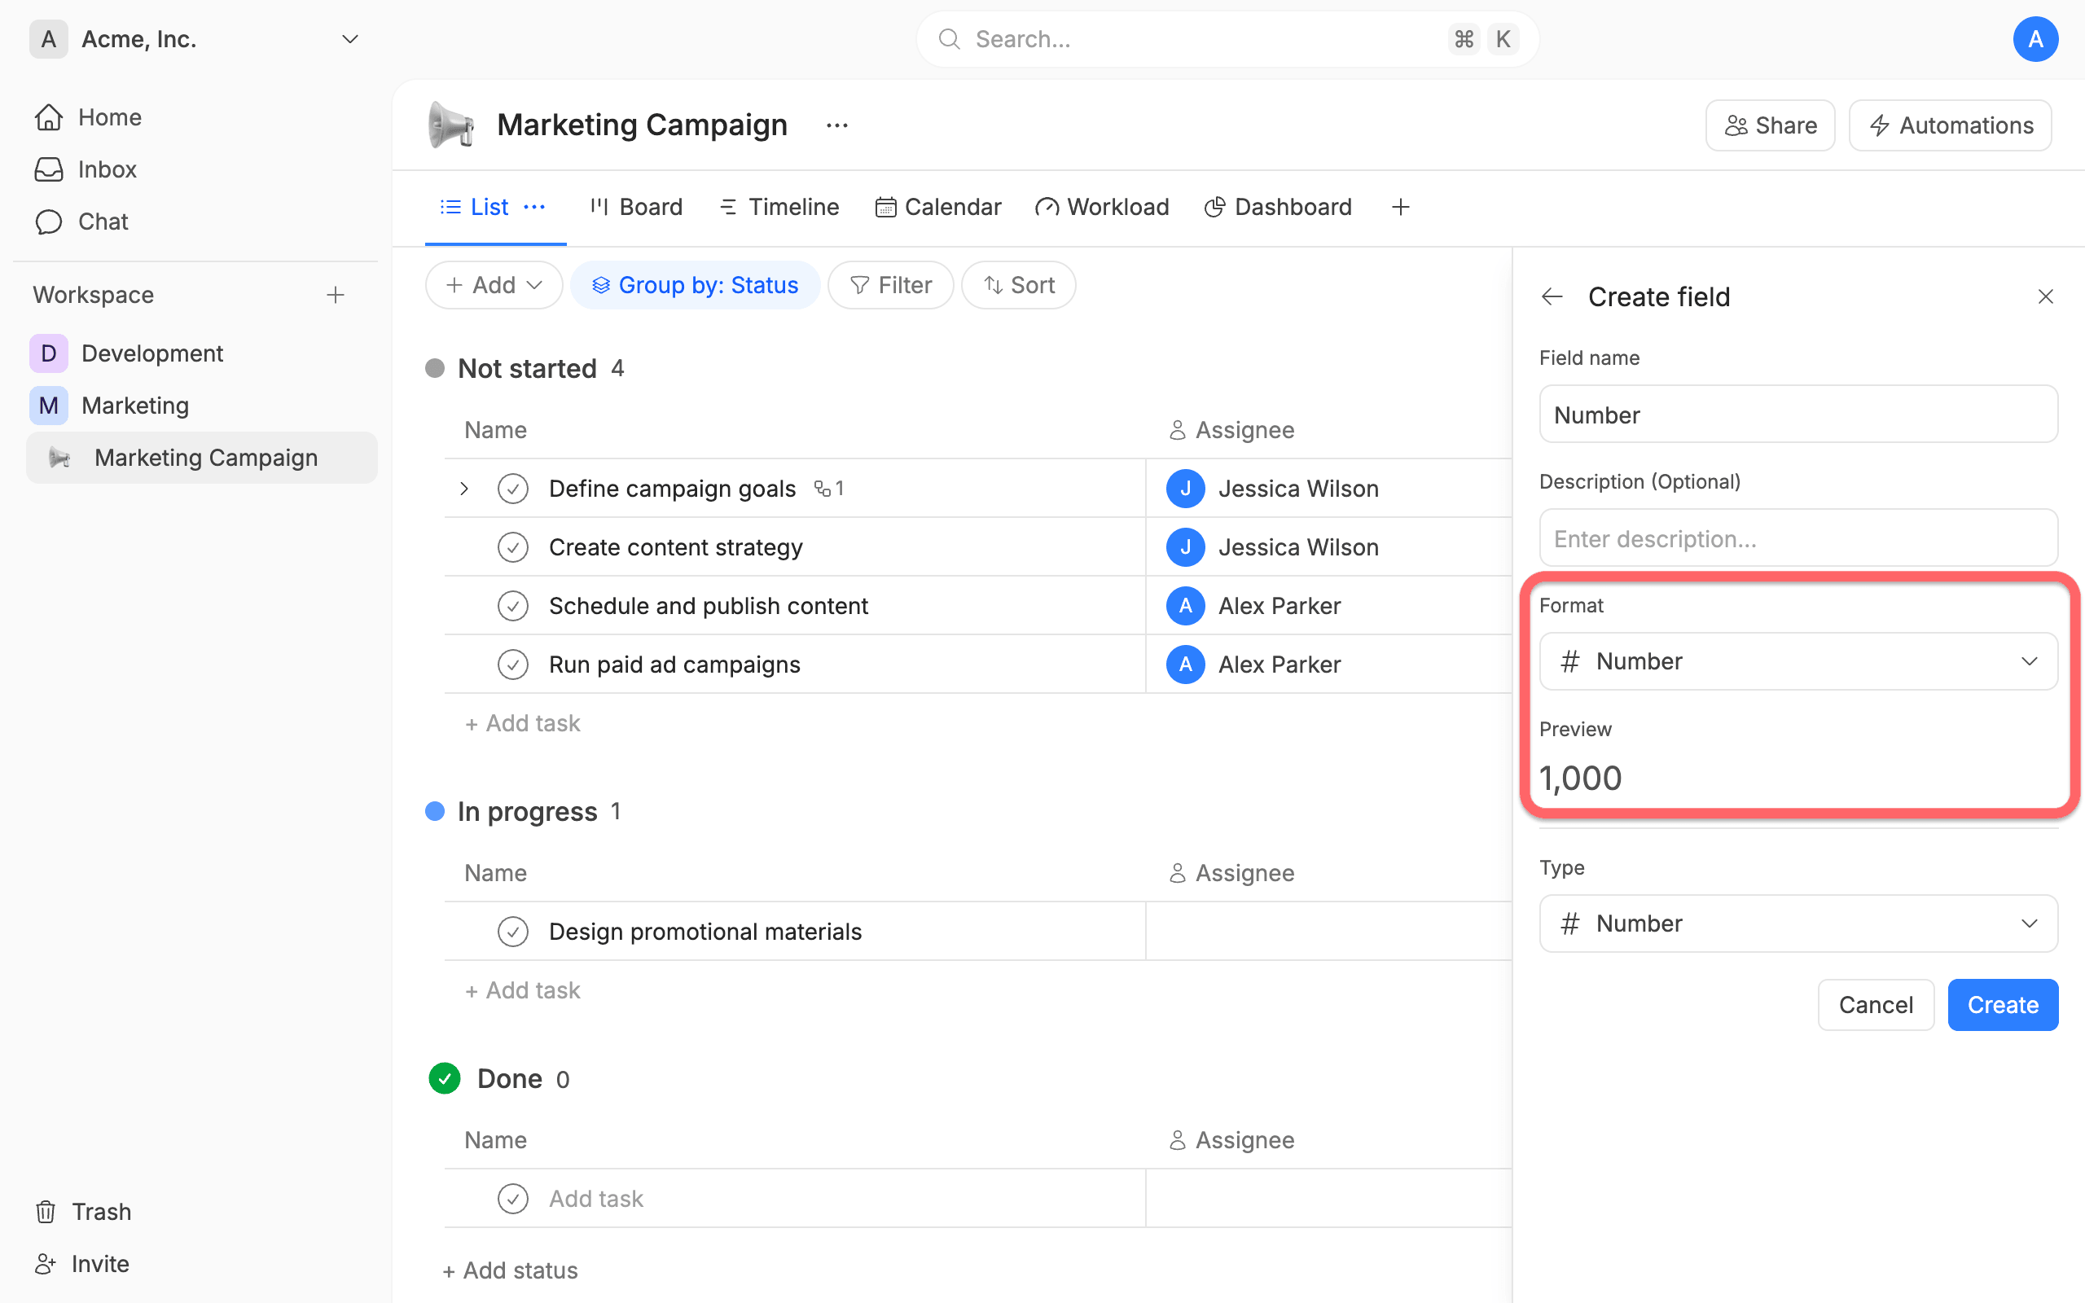Open the Type dropdown set to Number
This screenshot has width=2085, height=1303.
1798,923
